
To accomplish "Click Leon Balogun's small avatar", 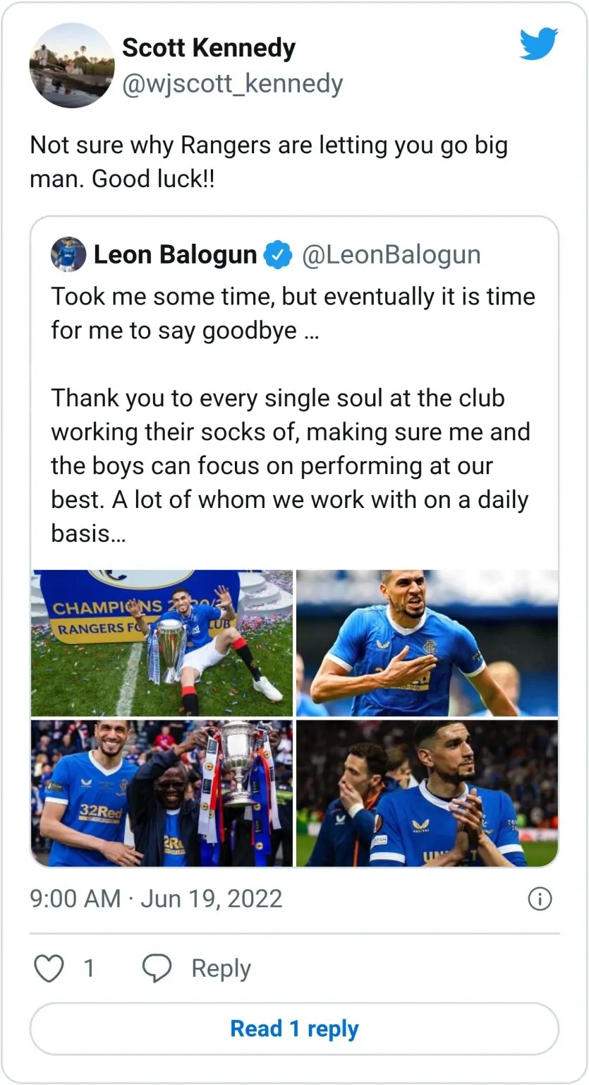I will tap(68, 255).
